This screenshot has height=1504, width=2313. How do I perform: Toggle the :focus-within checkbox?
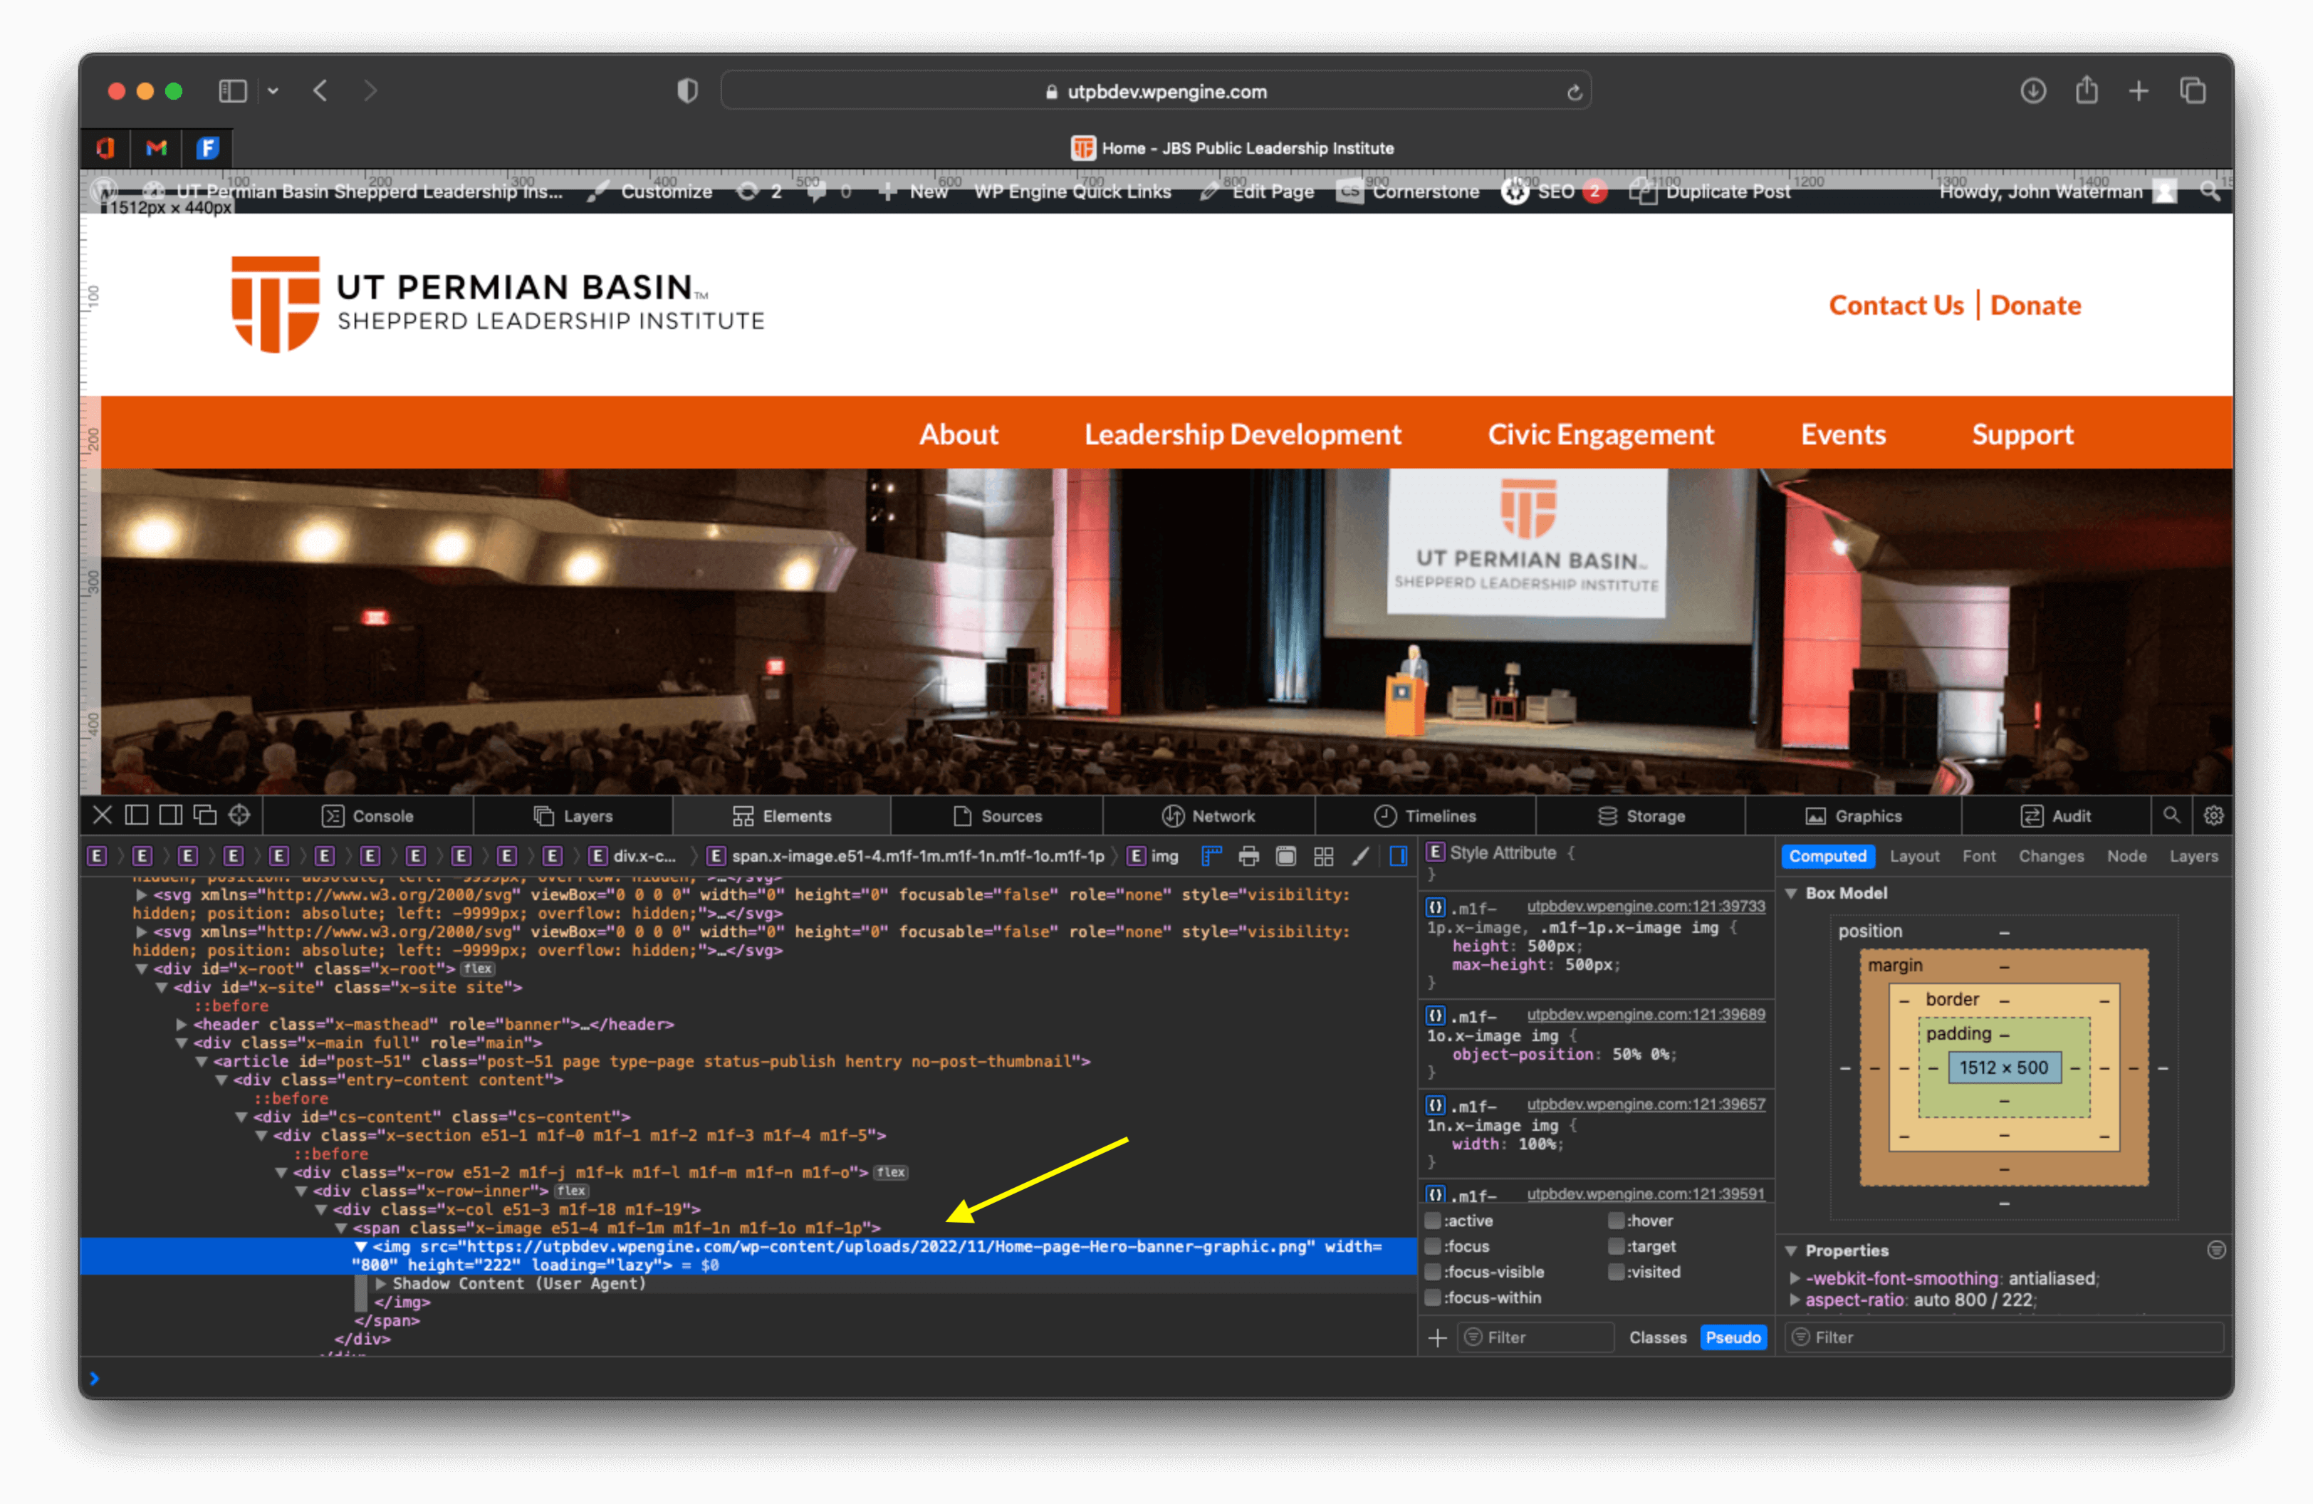1433,1297
